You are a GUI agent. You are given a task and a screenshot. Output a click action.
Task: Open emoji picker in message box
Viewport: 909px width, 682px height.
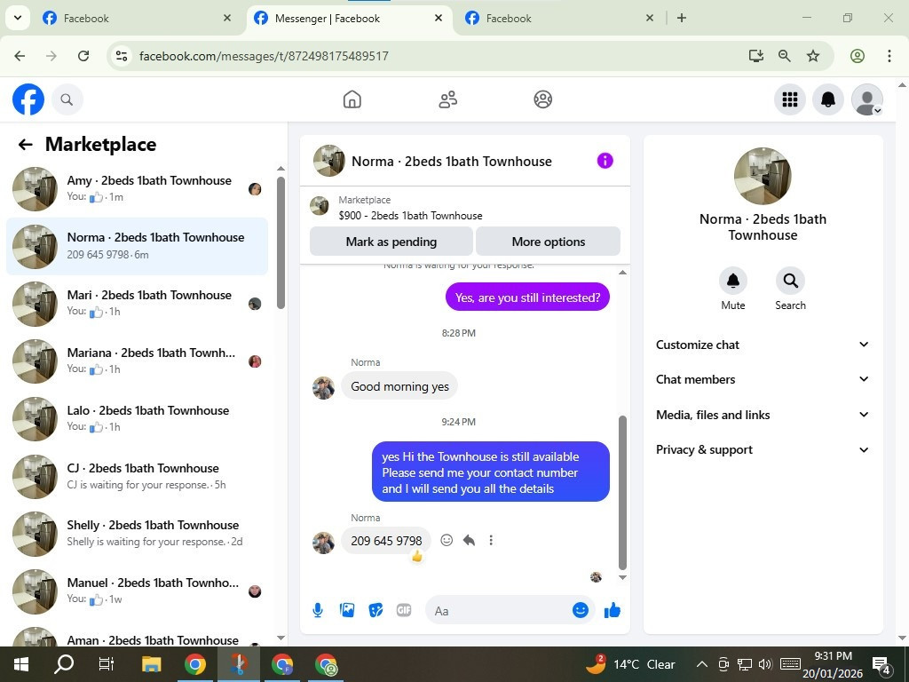tap(581, 610)
